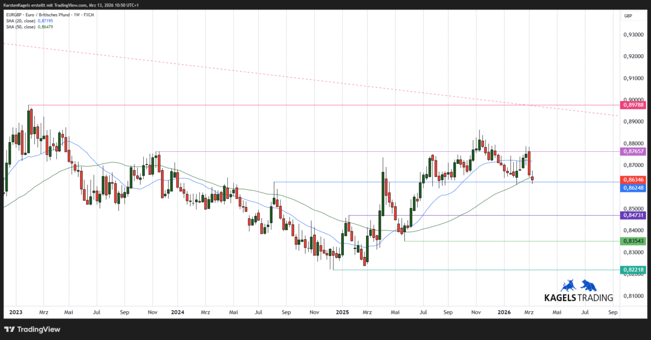Toggle visibility of the SMA 50 line
This screenshot has height=340, width=651.
[x=46, y=27]
